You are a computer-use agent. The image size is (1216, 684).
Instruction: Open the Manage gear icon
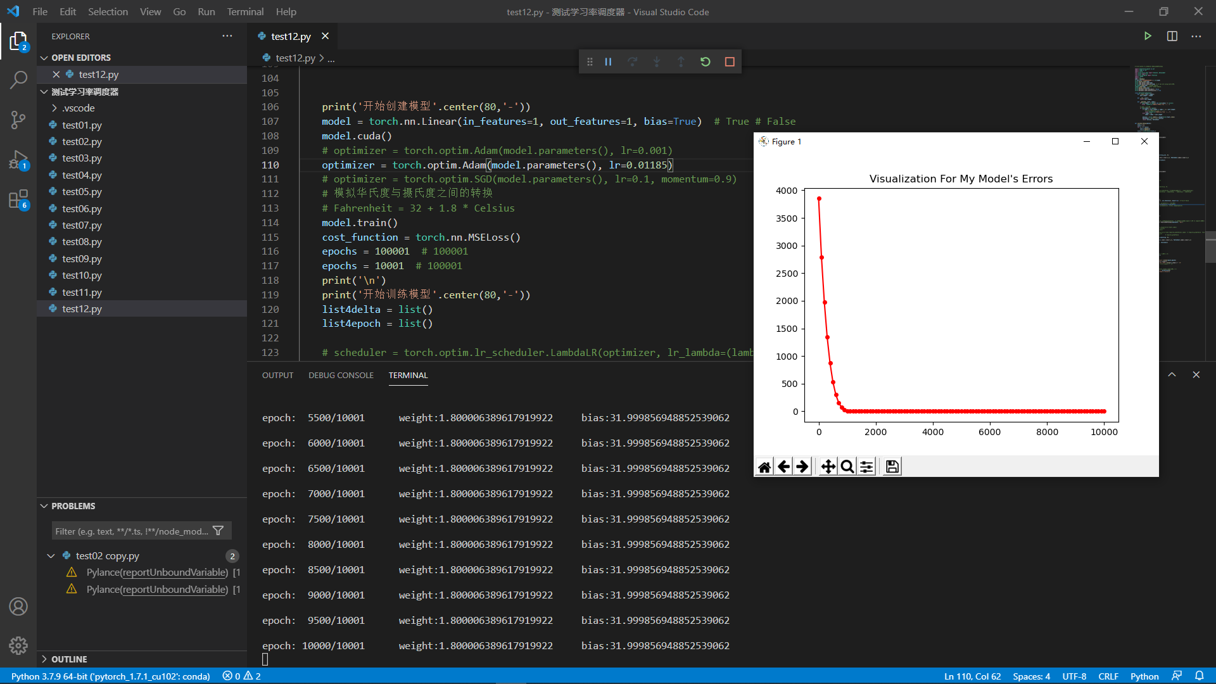point(18,645)
